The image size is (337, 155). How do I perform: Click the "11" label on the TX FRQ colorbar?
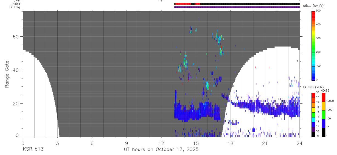(318, 126)
